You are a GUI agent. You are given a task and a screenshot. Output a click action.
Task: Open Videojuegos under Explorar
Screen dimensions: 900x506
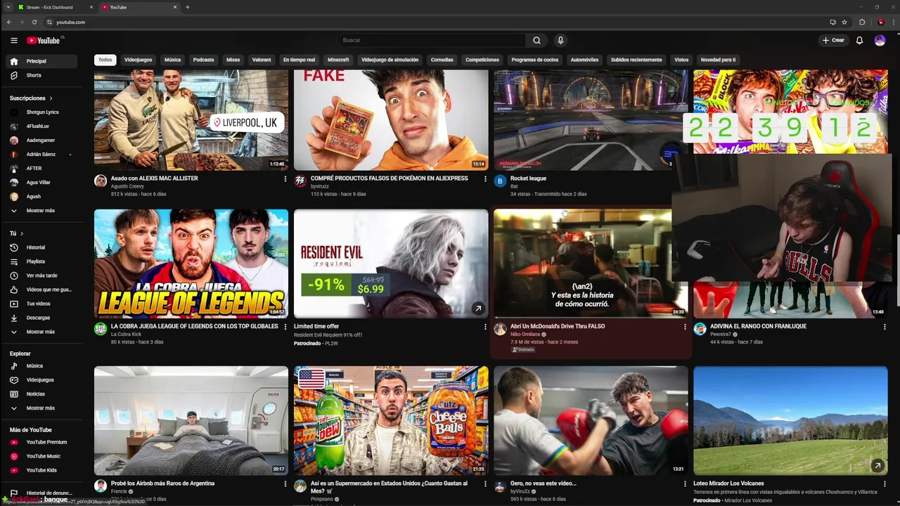coord(41,379)
